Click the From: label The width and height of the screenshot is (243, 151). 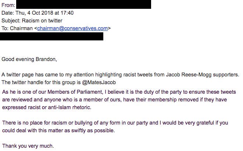point(8,5)
